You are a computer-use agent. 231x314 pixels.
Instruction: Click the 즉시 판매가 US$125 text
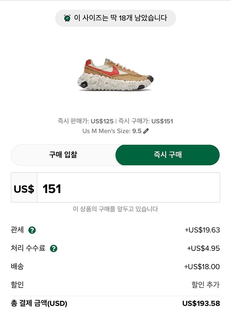coord(85,121)
